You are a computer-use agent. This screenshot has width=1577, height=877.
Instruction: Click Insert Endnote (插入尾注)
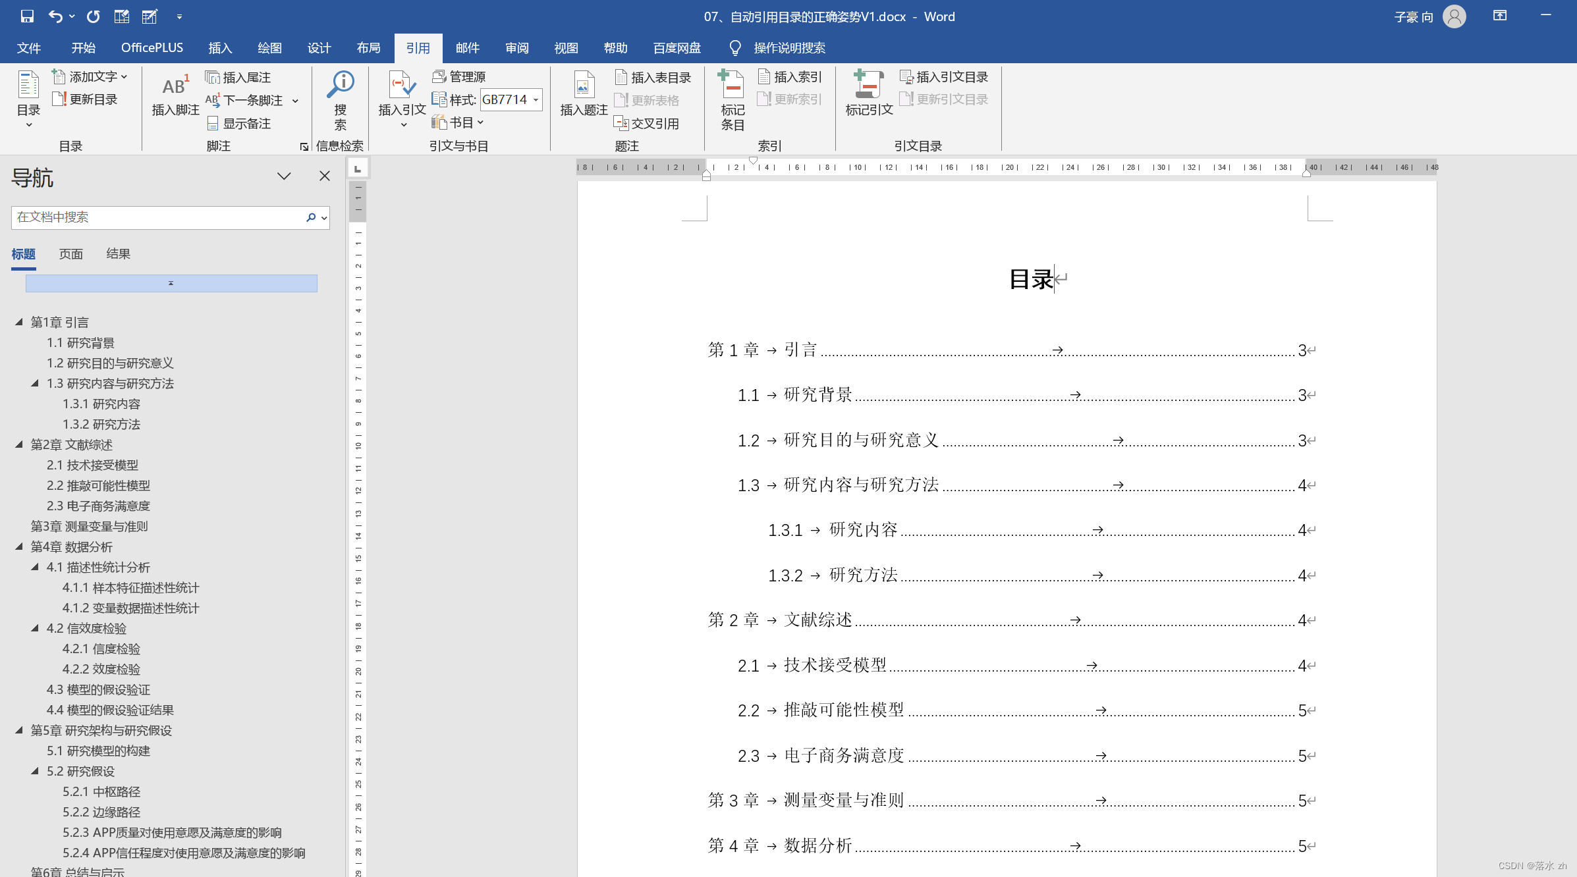(238, 78)
